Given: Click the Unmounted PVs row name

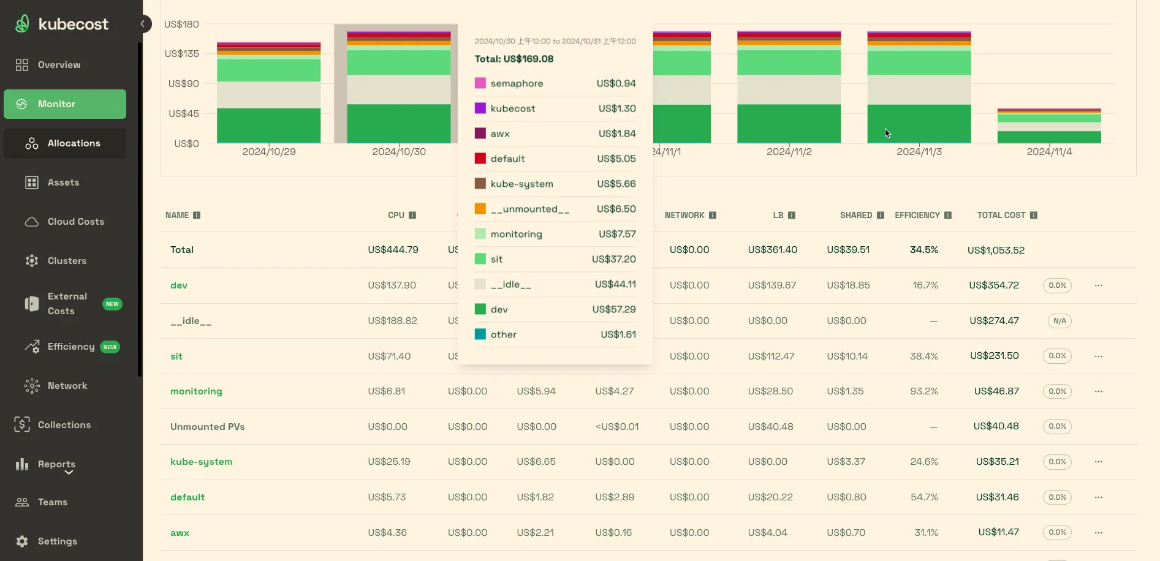Looking at the screenshot, I should (207, 427).
